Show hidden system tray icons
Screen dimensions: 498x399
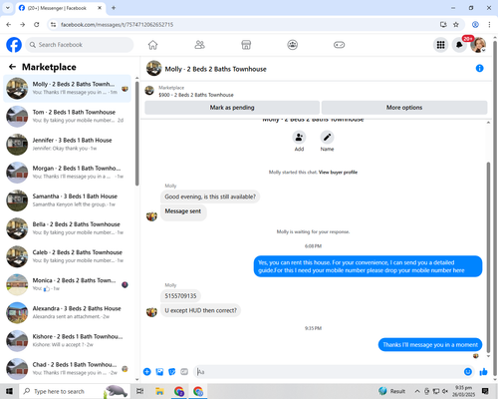pyautogui.click(x=417, y=391)
